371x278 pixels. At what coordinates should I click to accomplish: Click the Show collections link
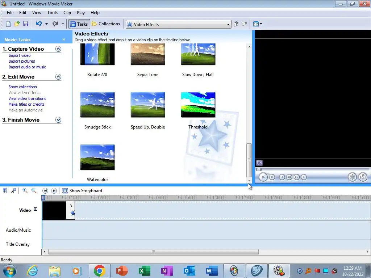pyautogui.click(x=22, y=87)
